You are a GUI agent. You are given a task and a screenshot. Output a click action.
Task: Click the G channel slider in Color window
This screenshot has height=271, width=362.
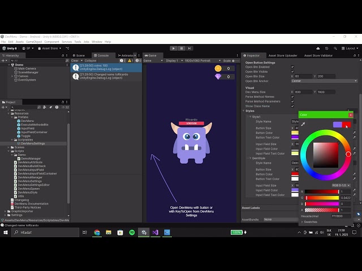[x=322, y=198]
